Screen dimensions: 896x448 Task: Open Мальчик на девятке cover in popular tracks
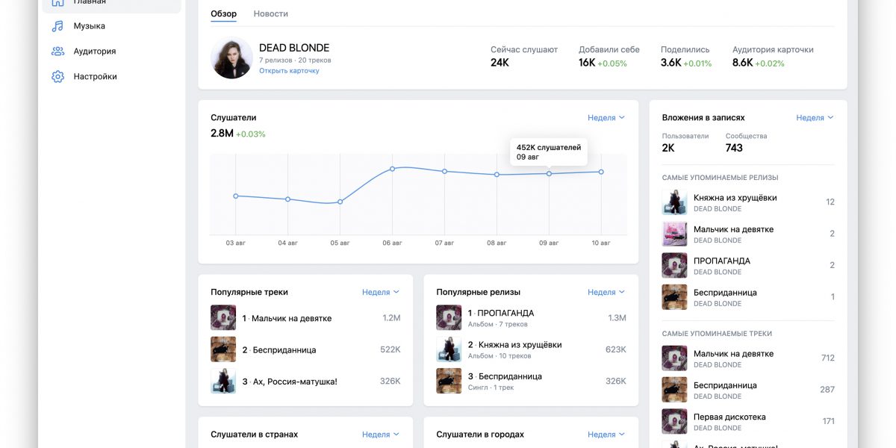[223, 318]
